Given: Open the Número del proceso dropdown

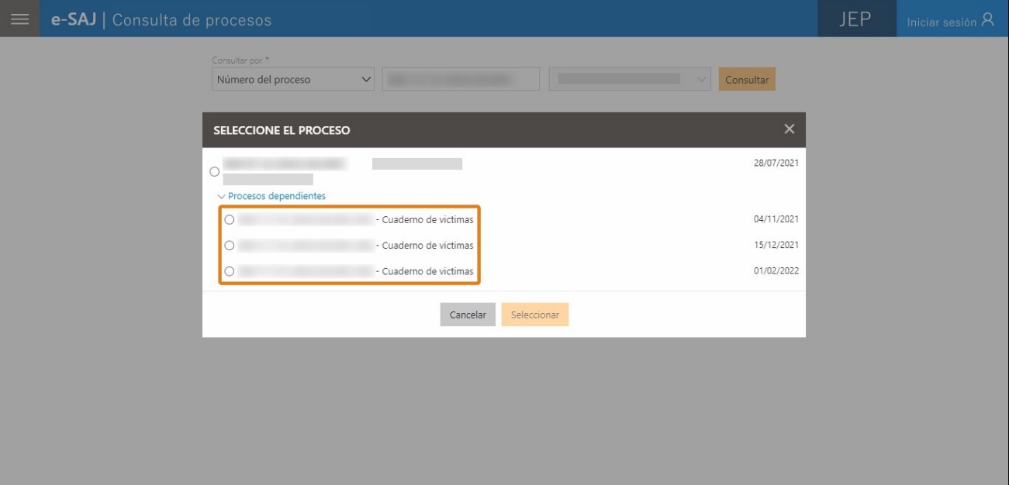Looking at the screenshot, I should (x=293, y=79).
